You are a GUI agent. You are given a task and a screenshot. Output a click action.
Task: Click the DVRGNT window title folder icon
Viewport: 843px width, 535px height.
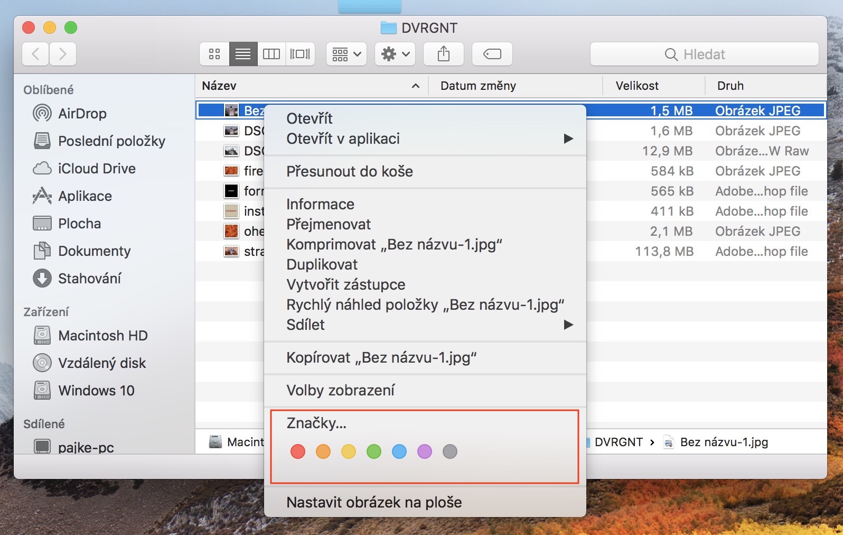point(388,27)
